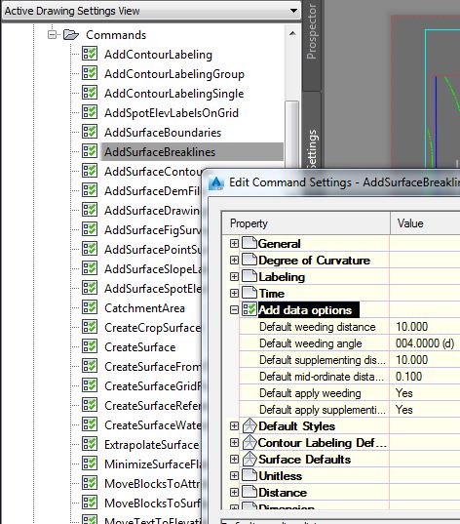Select MoveBlocksToSurf command in tree
460x524 pixels.
tap(152, 503)
